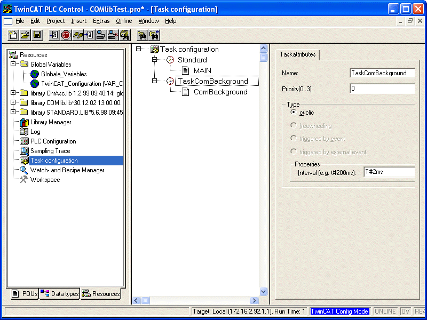
Task: Select the triggered by event option
Action: 293,139
